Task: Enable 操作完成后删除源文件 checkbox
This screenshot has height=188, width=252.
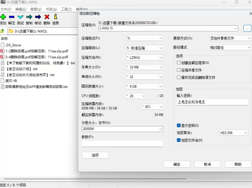Action: click(x=179, y=77)
